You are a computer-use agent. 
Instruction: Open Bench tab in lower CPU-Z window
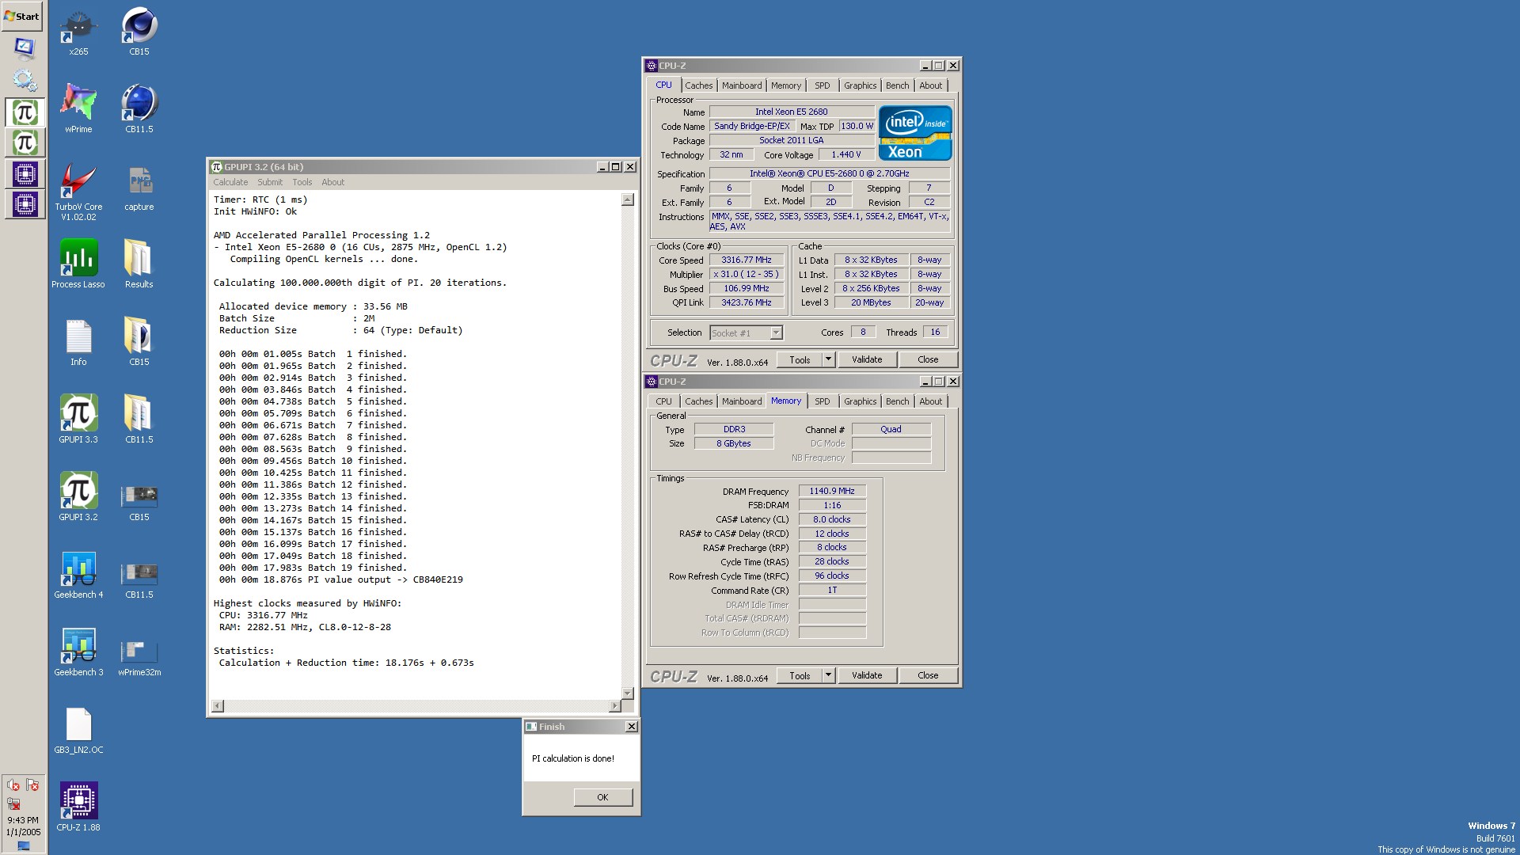[898, 401]
